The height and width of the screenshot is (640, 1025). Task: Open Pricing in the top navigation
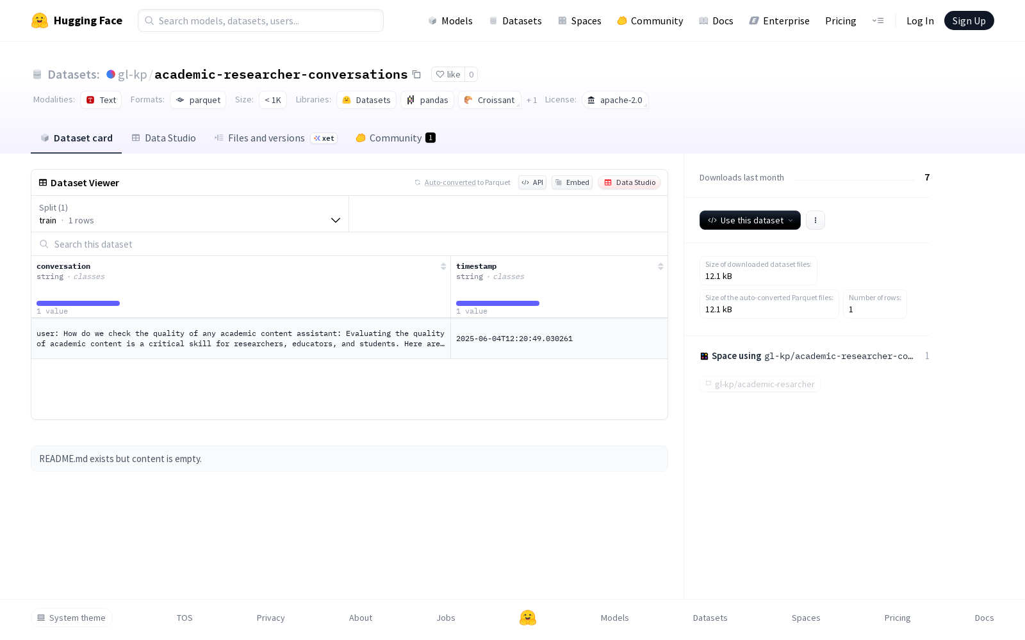[x=840, y=20]
